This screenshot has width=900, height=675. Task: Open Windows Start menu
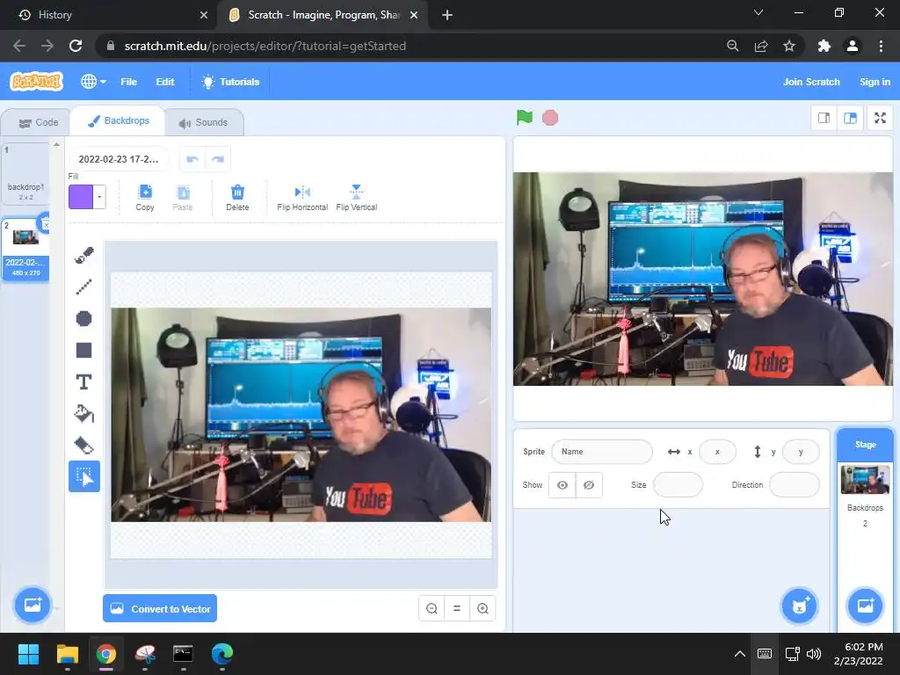pyautogui.click(x=28, y=654)
